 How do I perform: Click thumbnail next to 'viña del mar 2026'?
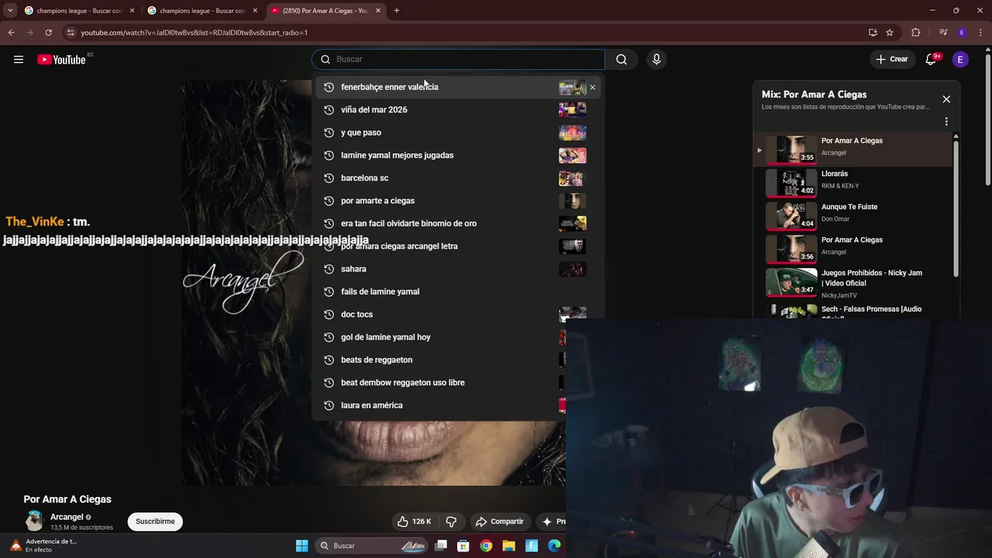click(573, 110)
